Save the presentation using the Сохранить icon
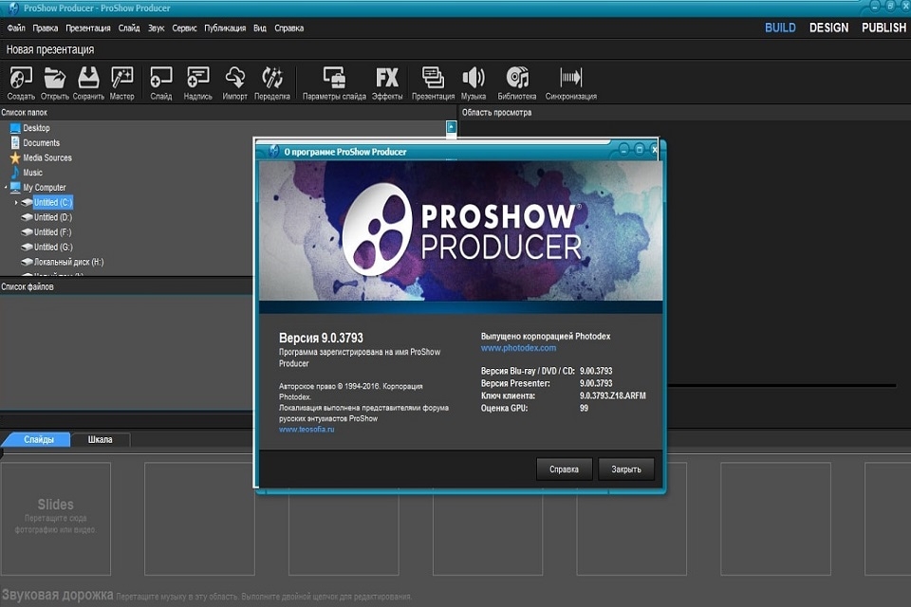911x607 pixels. click(x=88, y=76)
